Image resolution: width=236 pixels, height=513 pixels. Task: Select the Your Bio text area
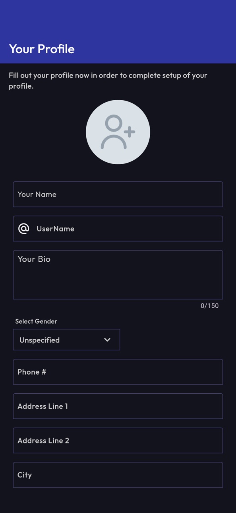(x=118, y=275)
